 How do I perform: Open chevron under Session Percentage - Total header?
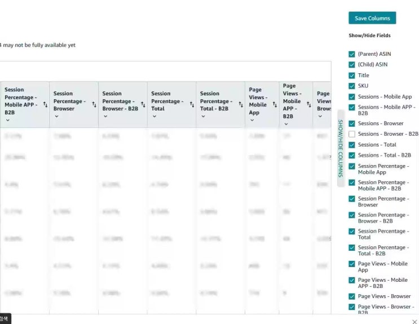click(x=154, y=117)
